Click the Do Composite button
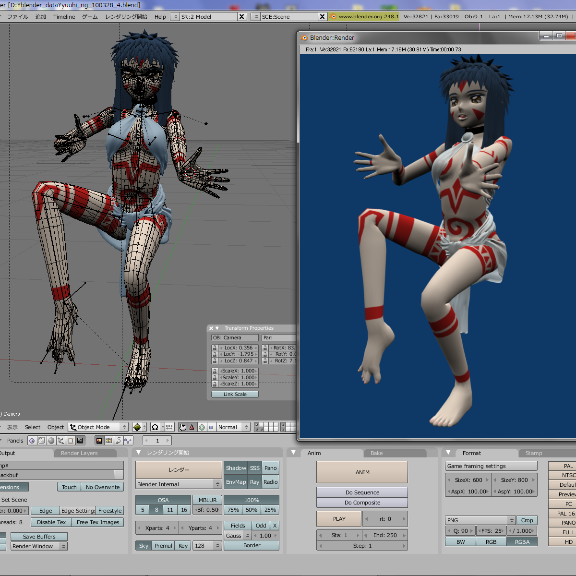Image resolution: width=576 pixels, height=576 pixels. pos(362,503)
